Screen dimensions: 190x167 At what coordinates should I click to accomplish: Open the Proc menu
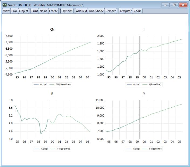pos(14,11)
